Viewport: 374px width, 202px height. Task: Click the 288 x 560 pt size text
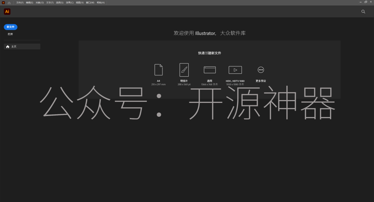pos(184,85)
